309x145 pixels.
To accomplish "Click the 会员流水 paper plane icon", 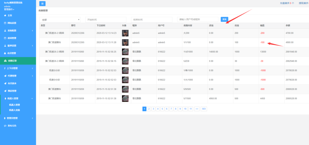I will click(5, 83).
